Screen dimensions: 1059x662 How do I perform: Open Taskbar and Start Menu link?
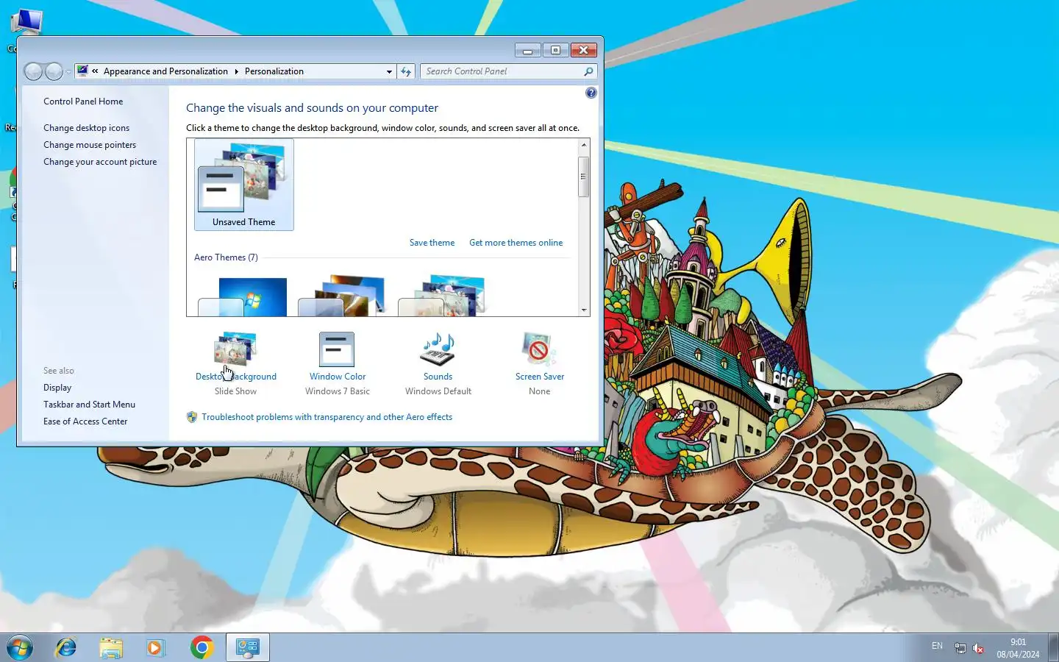[x=89, y=405]
